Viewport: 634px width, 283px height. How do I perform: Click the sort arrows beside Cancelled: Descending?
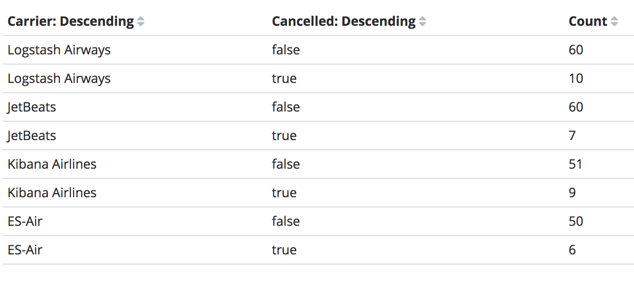(x=423, y=22)
